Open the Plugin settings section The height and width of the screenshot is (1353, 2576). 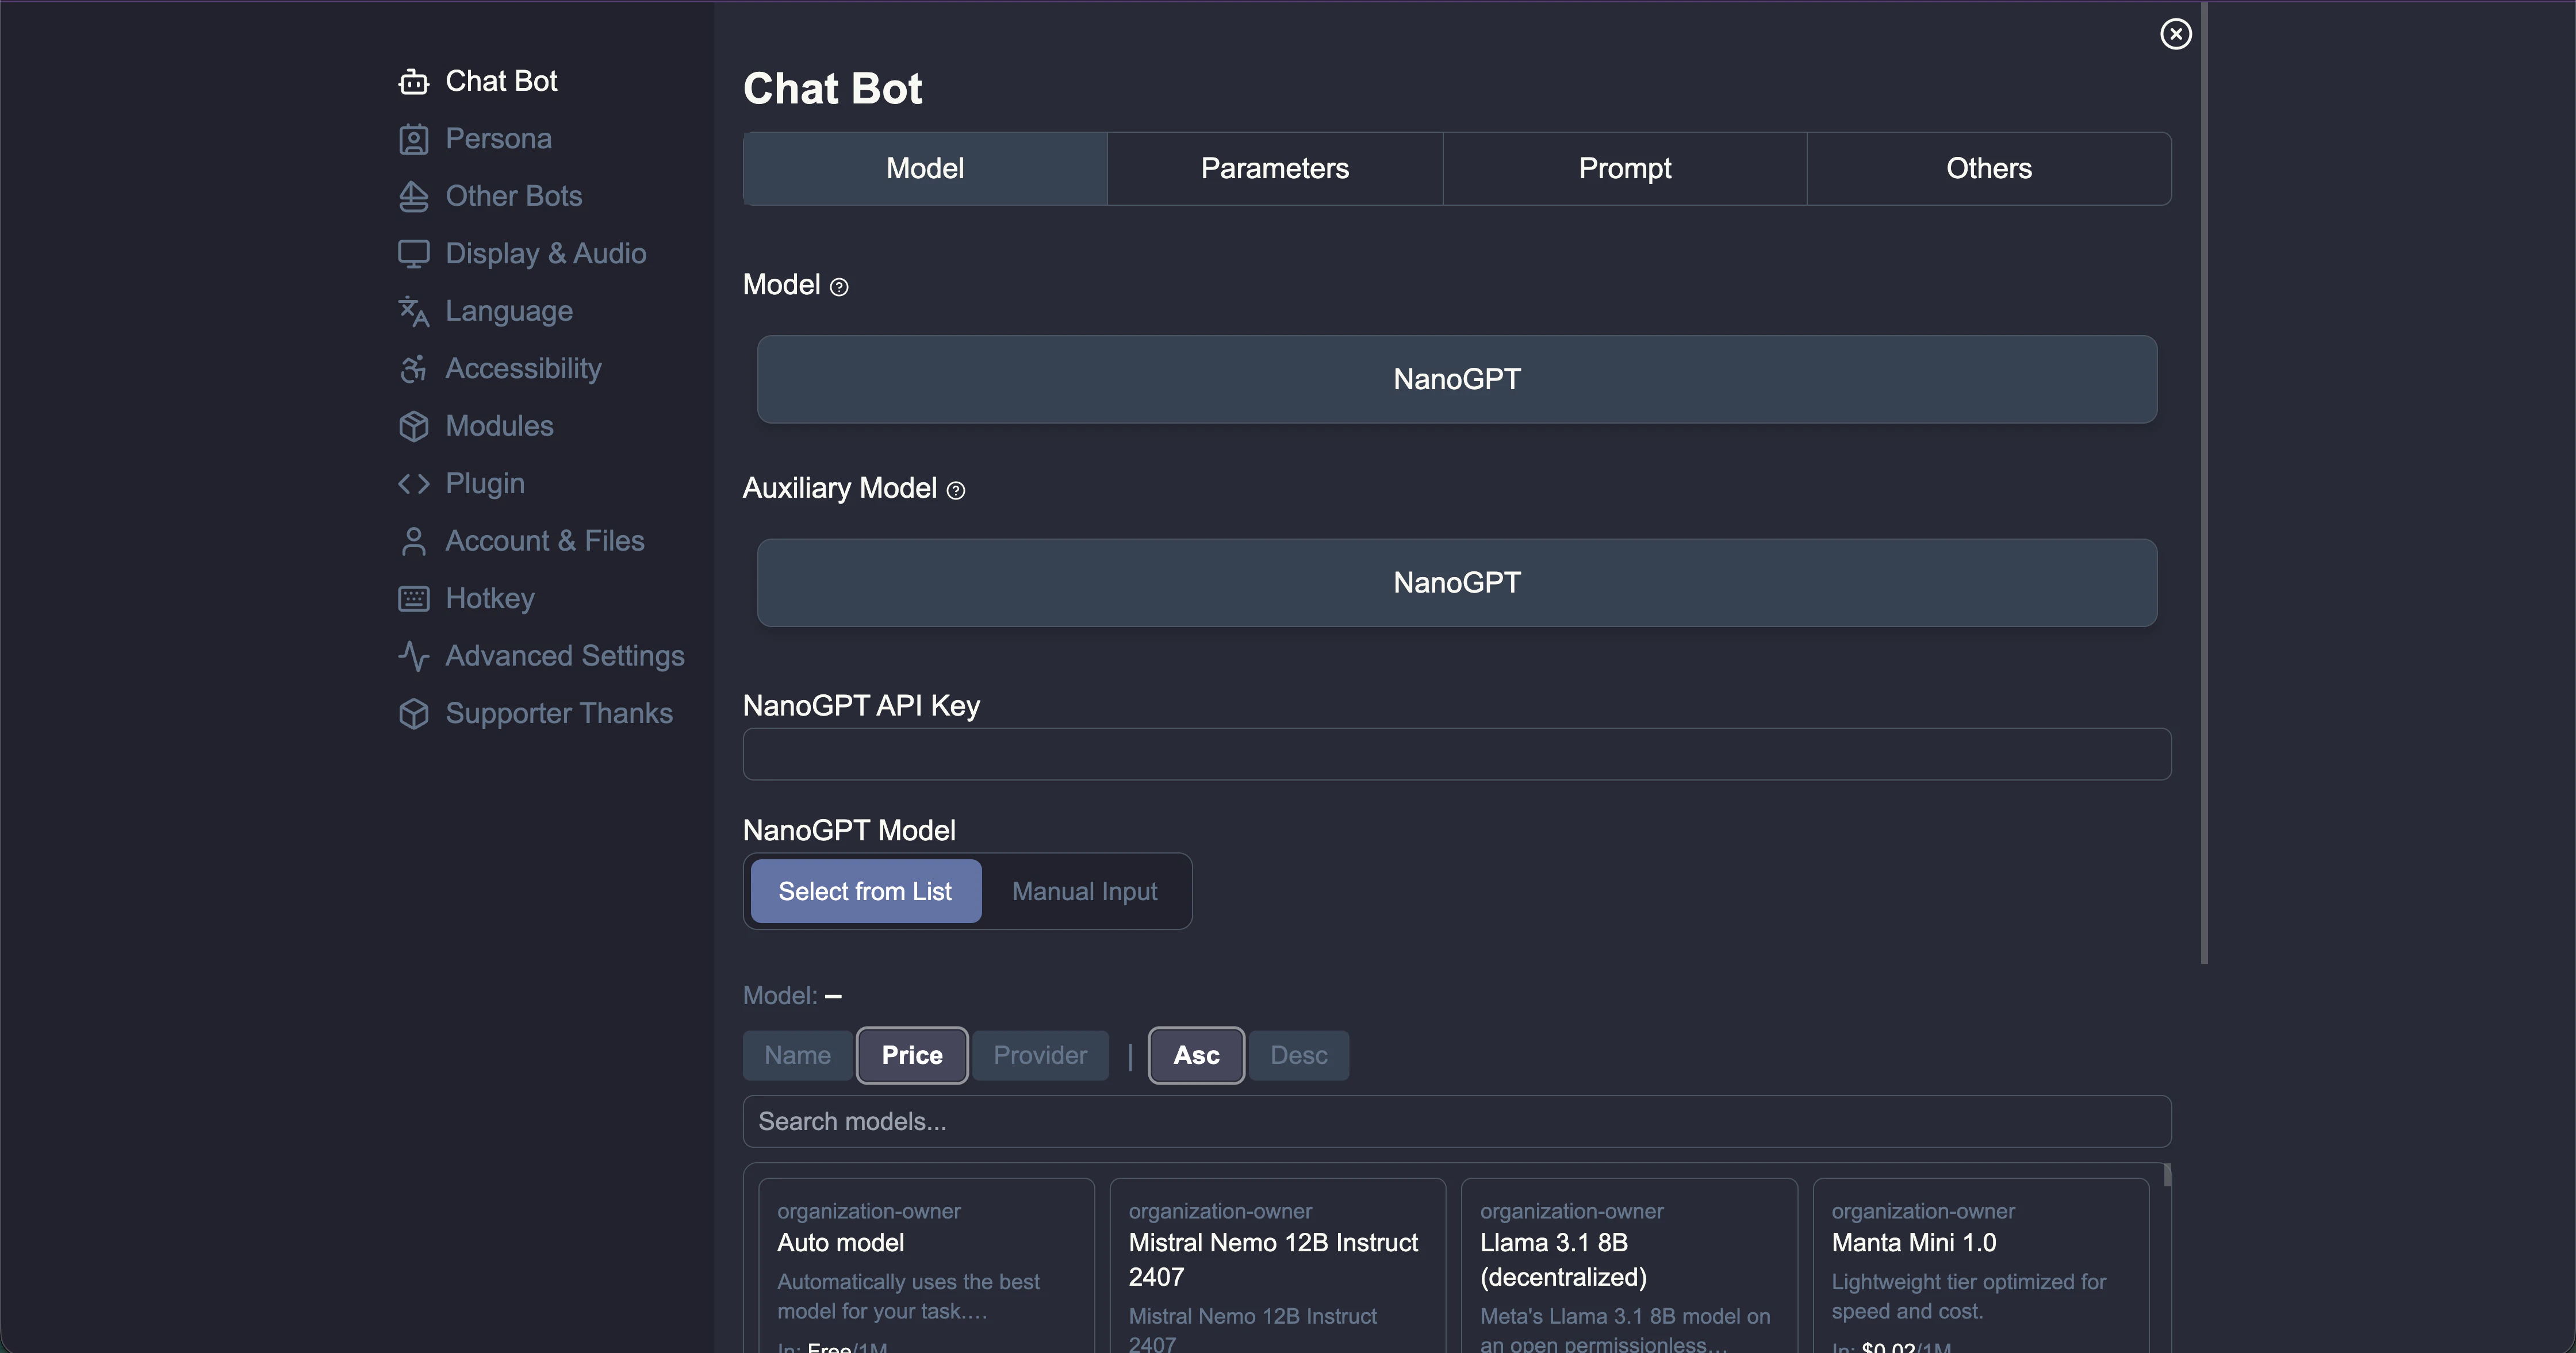pyautogui.click(x=485, y=483)
